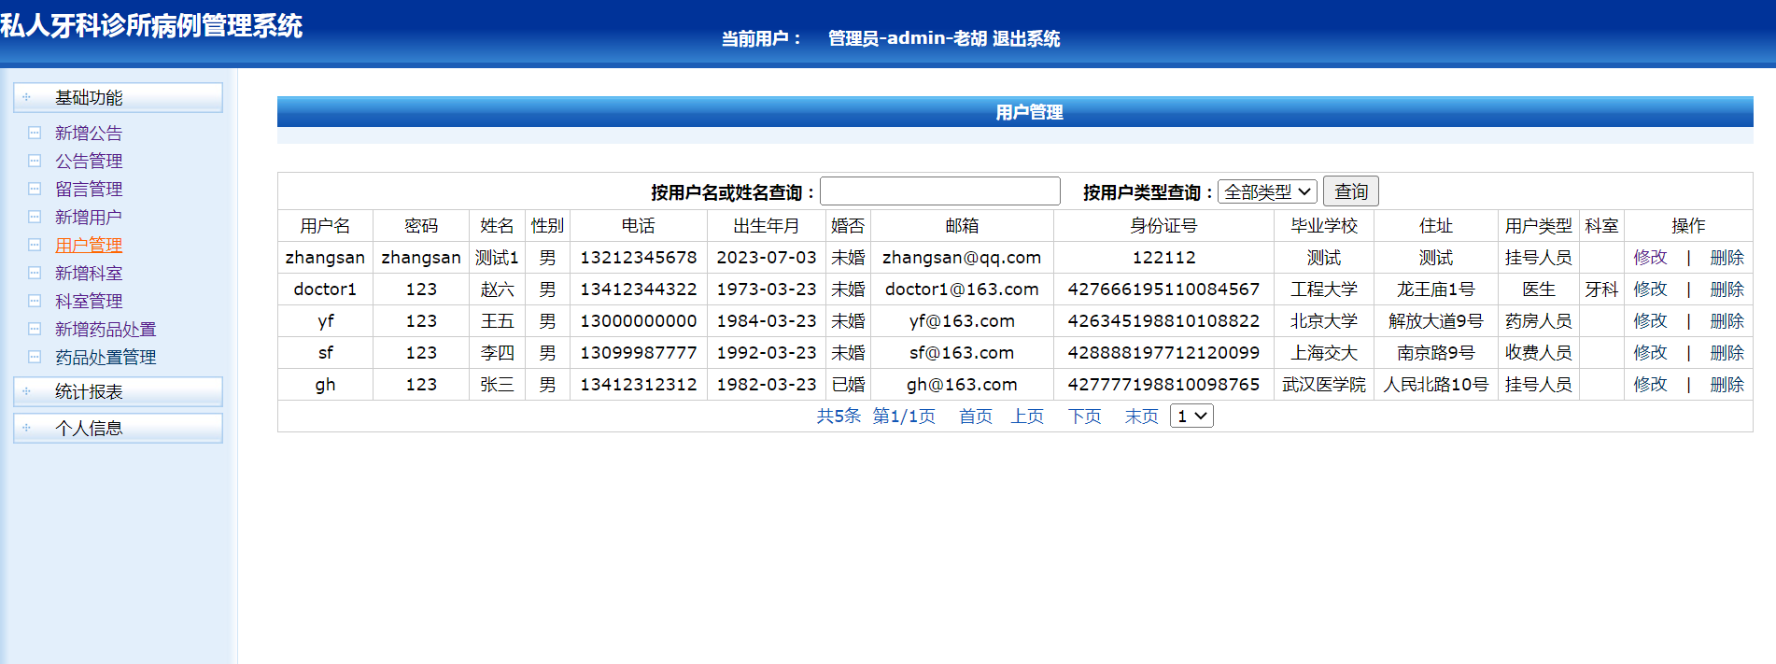Go to 上页 previous page
The image size is (1776, 664).
(1027, 416)
